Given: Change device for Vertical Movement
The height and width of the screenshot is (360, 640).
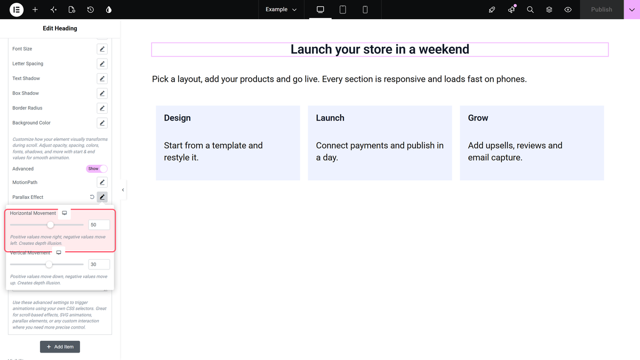Looking at the screenshot, I should point(59,253).
